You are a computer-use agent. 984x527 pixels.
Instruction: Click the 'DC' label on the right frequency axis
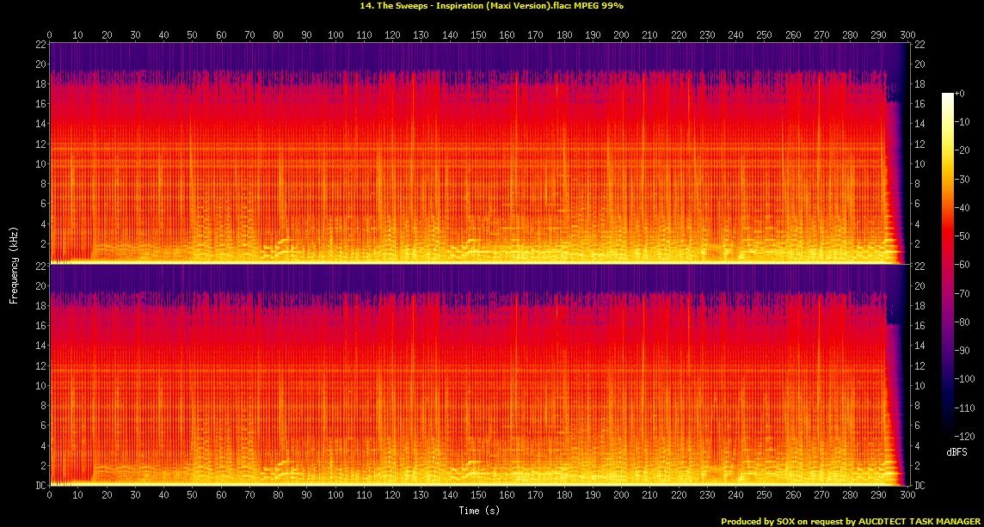tap(919, 486)
